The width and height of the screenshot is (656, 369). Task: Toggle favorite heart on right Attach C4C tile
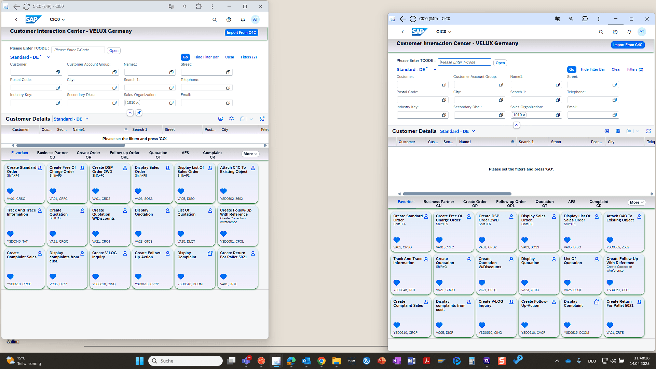point(610,240)
